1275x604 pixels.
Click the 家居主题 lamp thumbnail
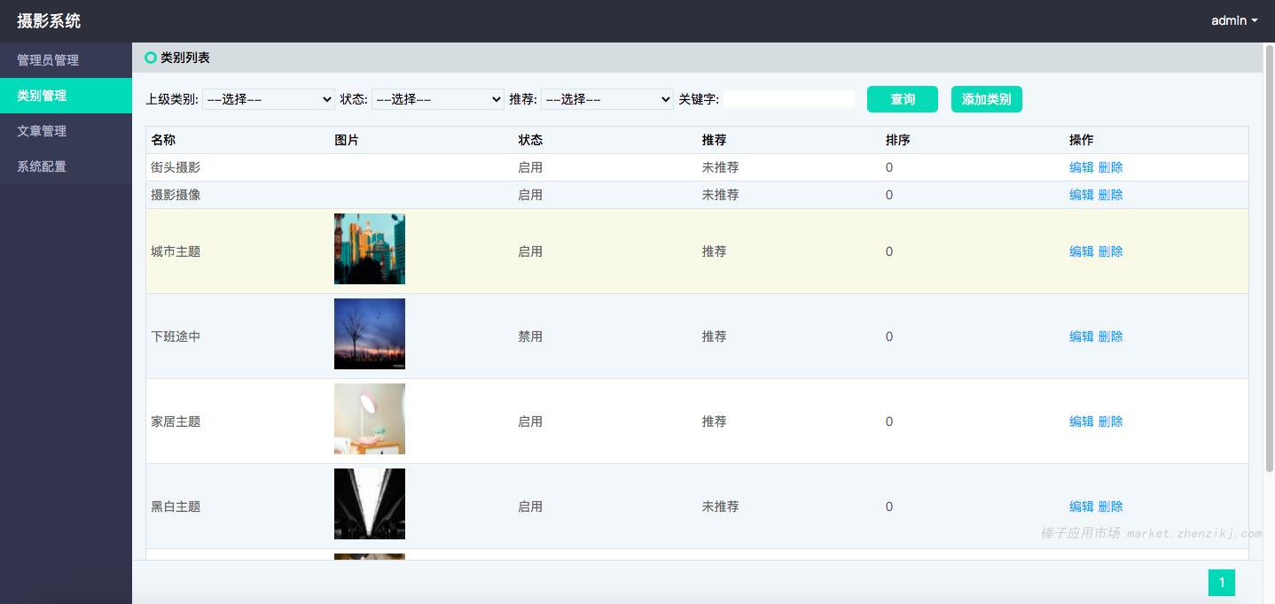click(x=369, y=419)
